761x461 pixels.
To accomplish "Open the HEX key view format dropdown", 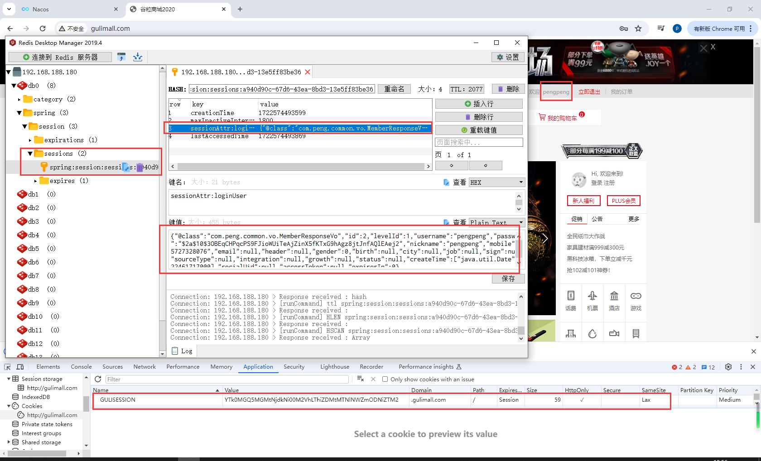I will point(497,182).
